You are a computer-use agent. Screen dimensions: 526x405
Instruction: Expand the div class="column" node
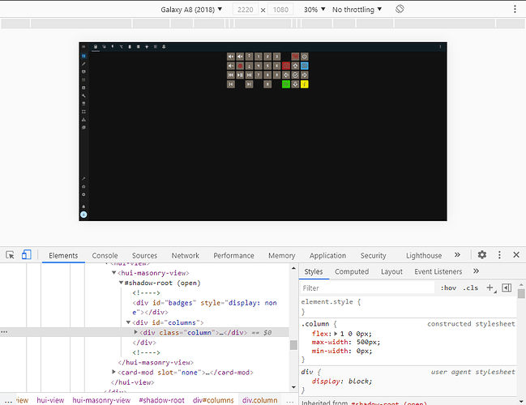(x=136, y=332)
